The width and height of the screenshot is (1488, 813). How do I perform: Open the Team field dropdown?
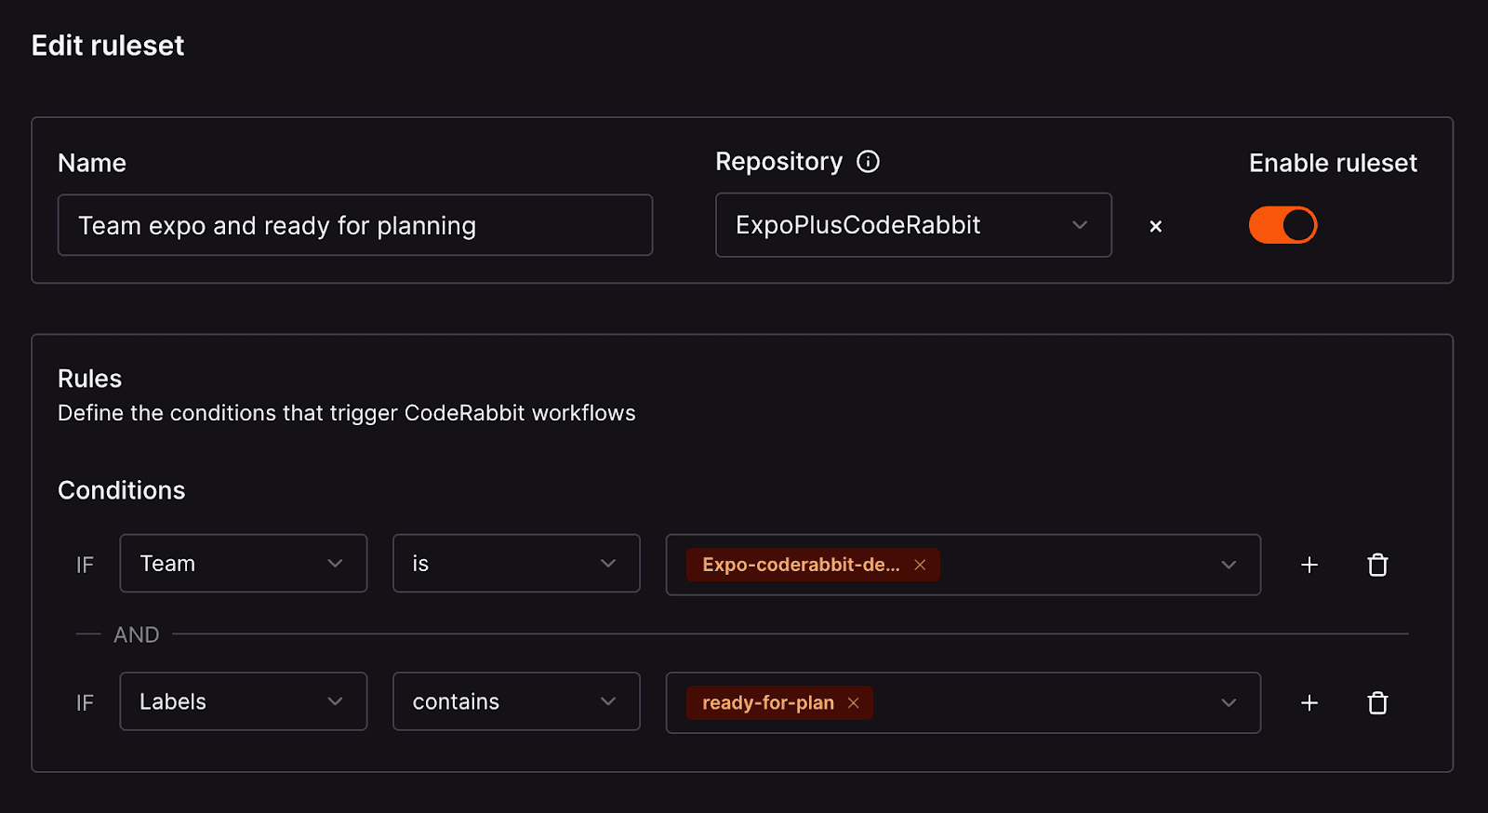point(243,564)
